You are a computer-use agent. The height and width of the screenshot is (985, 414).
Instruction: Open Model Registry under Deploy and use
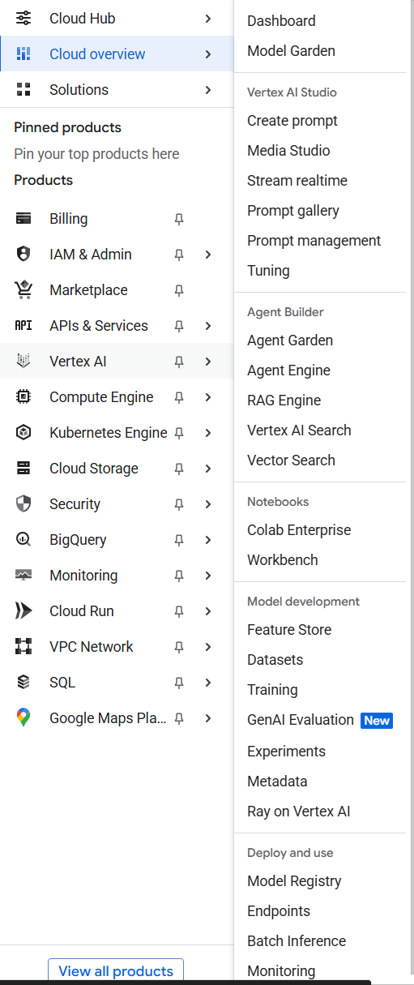(294, 881)
